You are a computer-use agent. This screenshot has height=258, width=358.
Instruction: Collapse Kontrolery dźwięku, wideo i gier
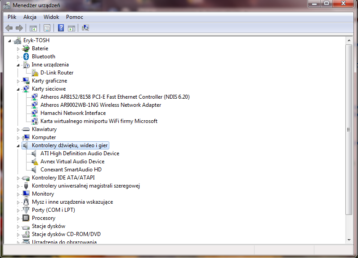click(x=18, y=146)
